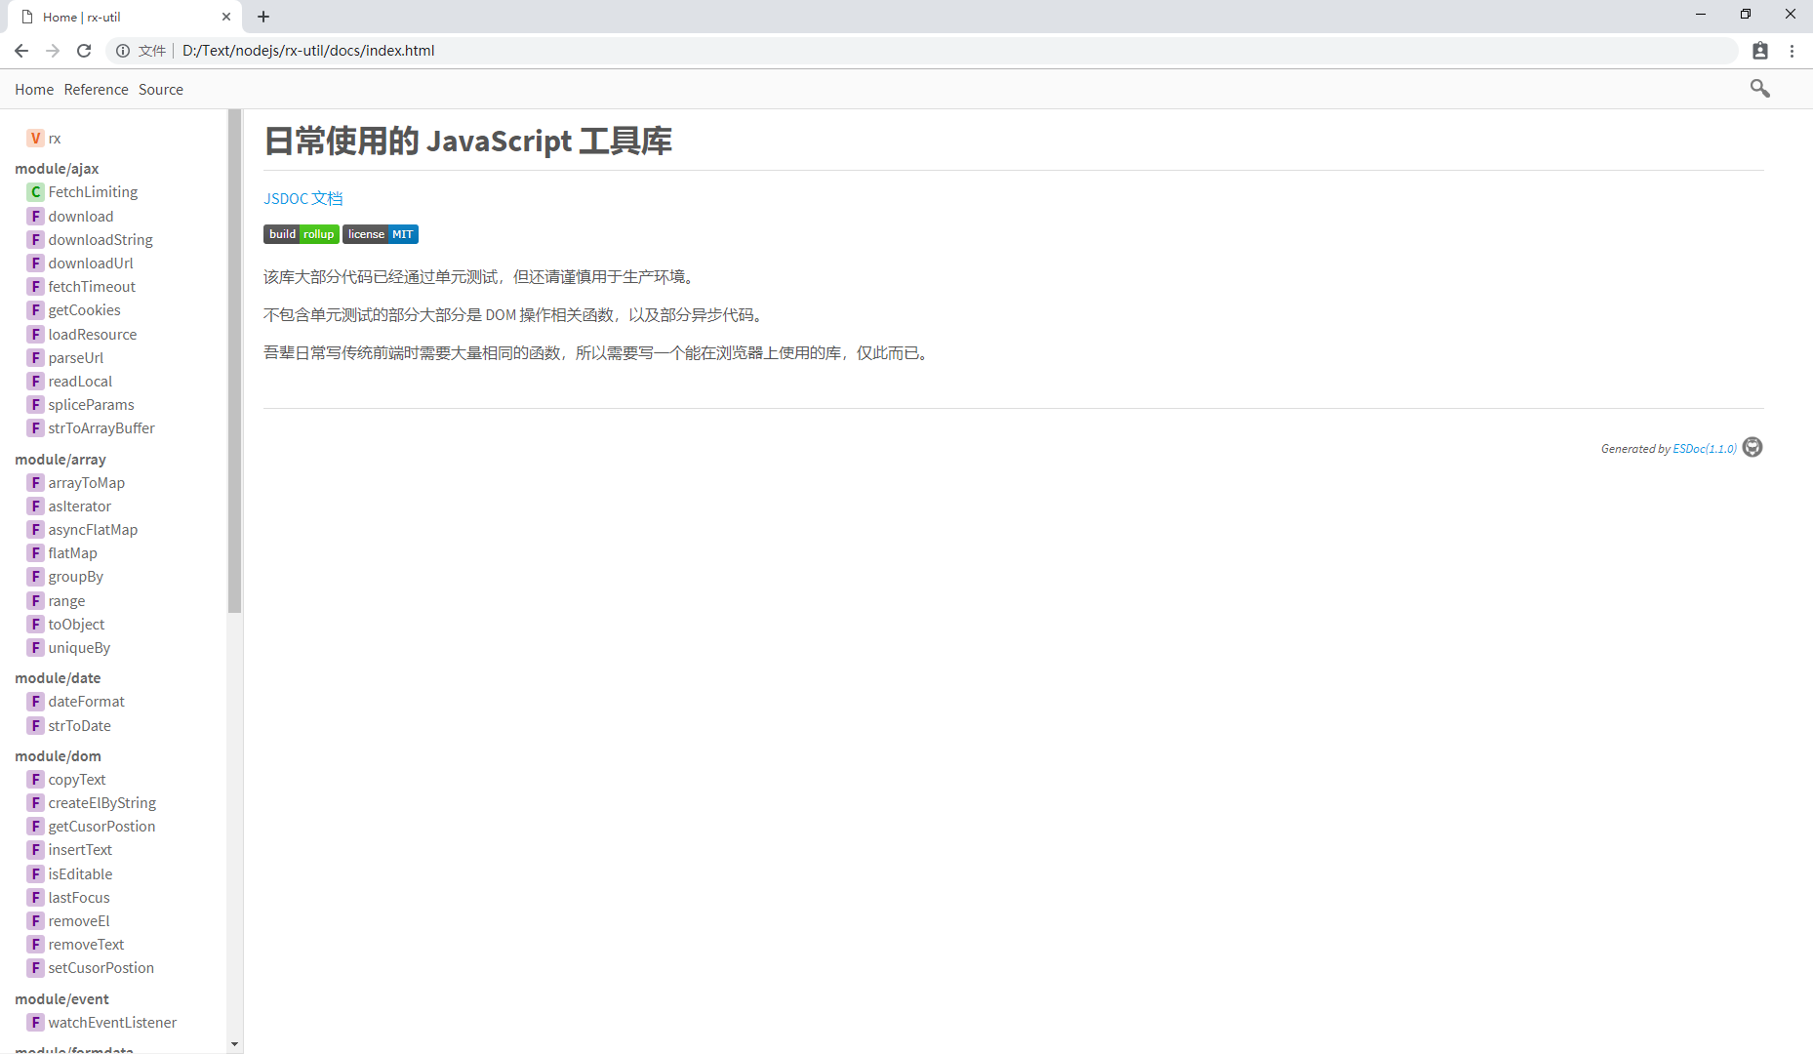1813x1054 pixels.
Task: Open the uniqueBy function link
Action: [x=79, y=648]
